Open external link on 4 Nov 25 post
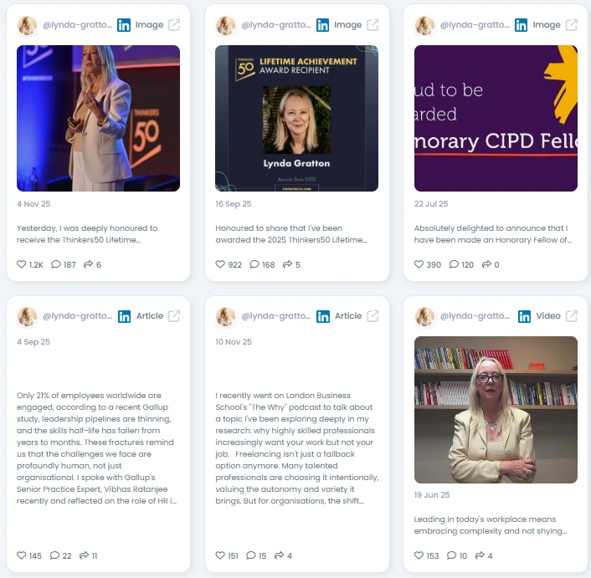 (x=174, y=25)
